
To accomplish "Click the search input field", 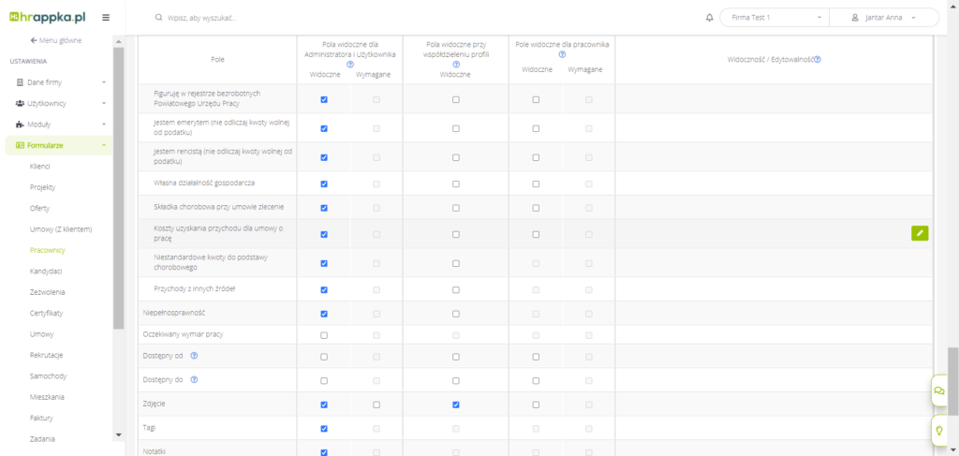I will 421,18.
